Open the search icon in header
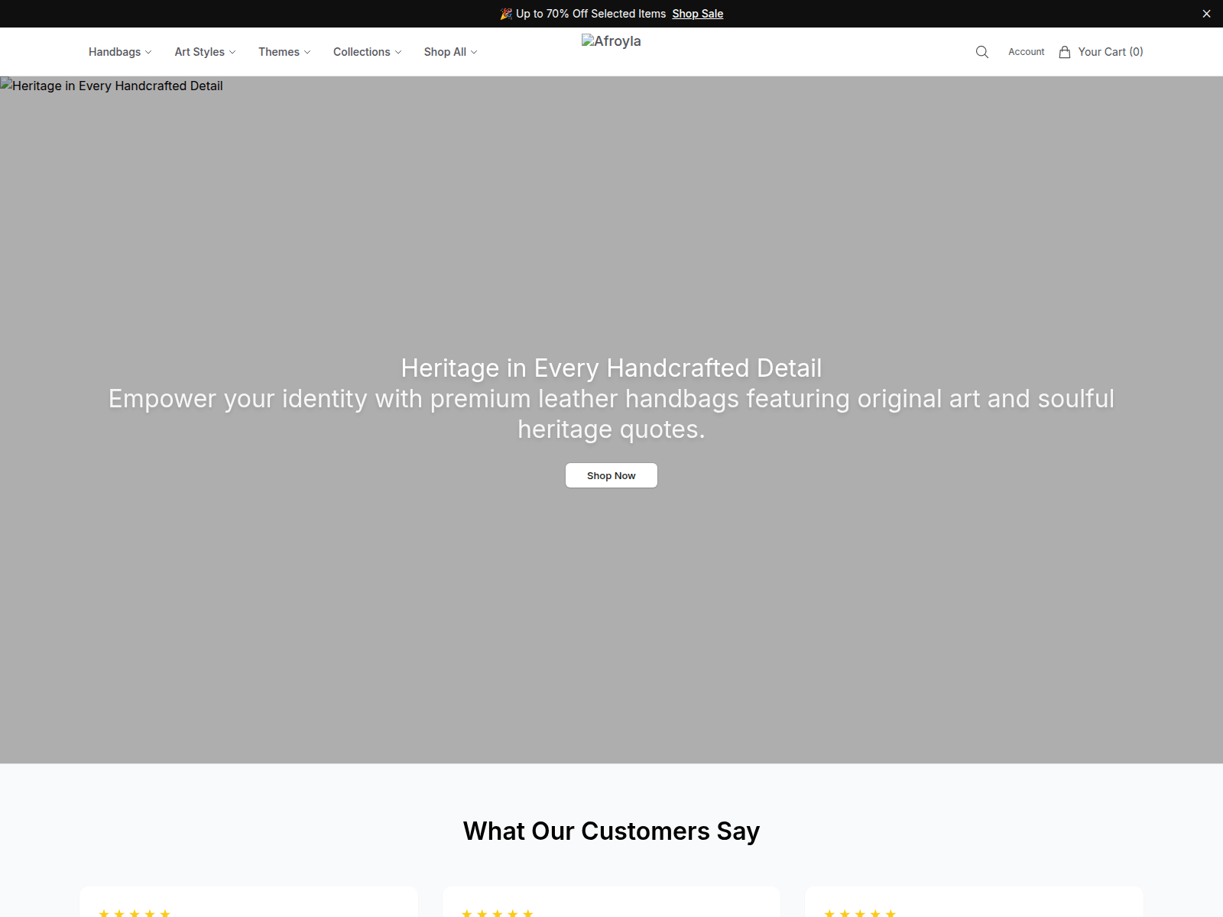Viewport: 1223px width, 917px height. (982, 52)
